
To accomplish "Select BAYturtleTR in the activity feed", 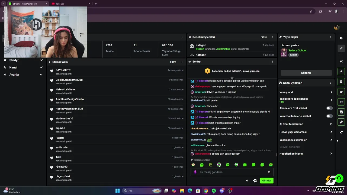I will point(63,70).
